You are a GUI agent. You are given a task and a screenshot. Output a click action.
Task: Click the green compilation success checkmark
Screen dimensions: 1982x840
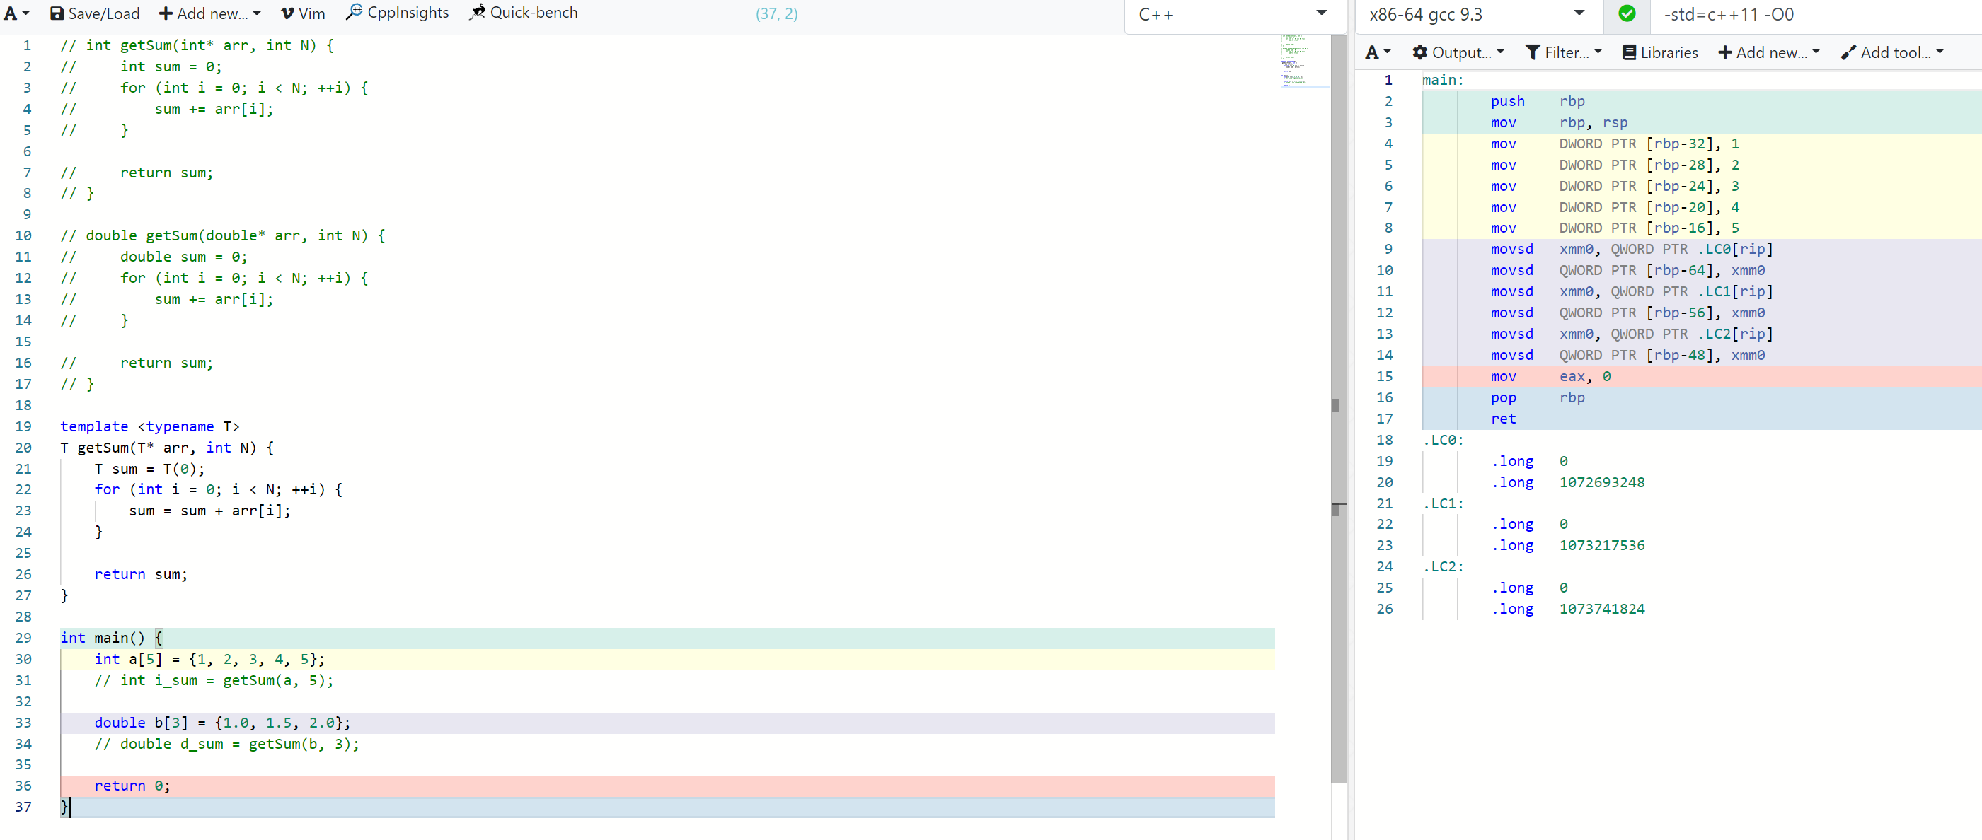pos(1627,14)
